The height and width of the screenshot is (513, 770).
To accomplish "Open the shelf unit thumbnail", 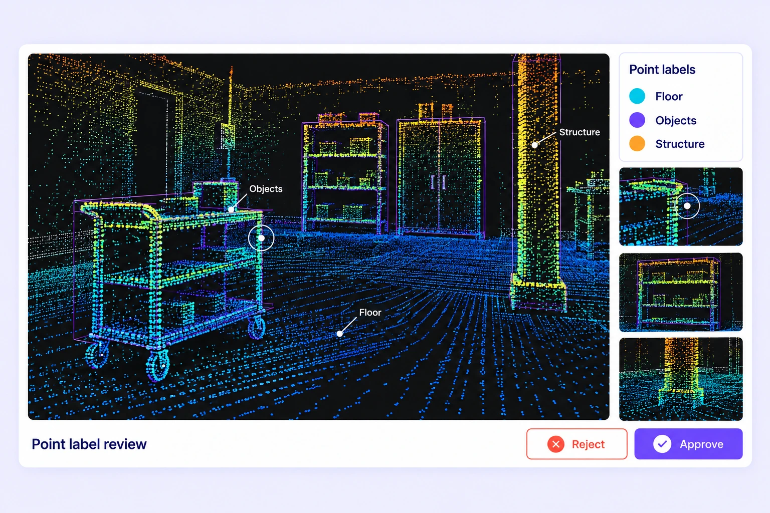I will [681, 292].
